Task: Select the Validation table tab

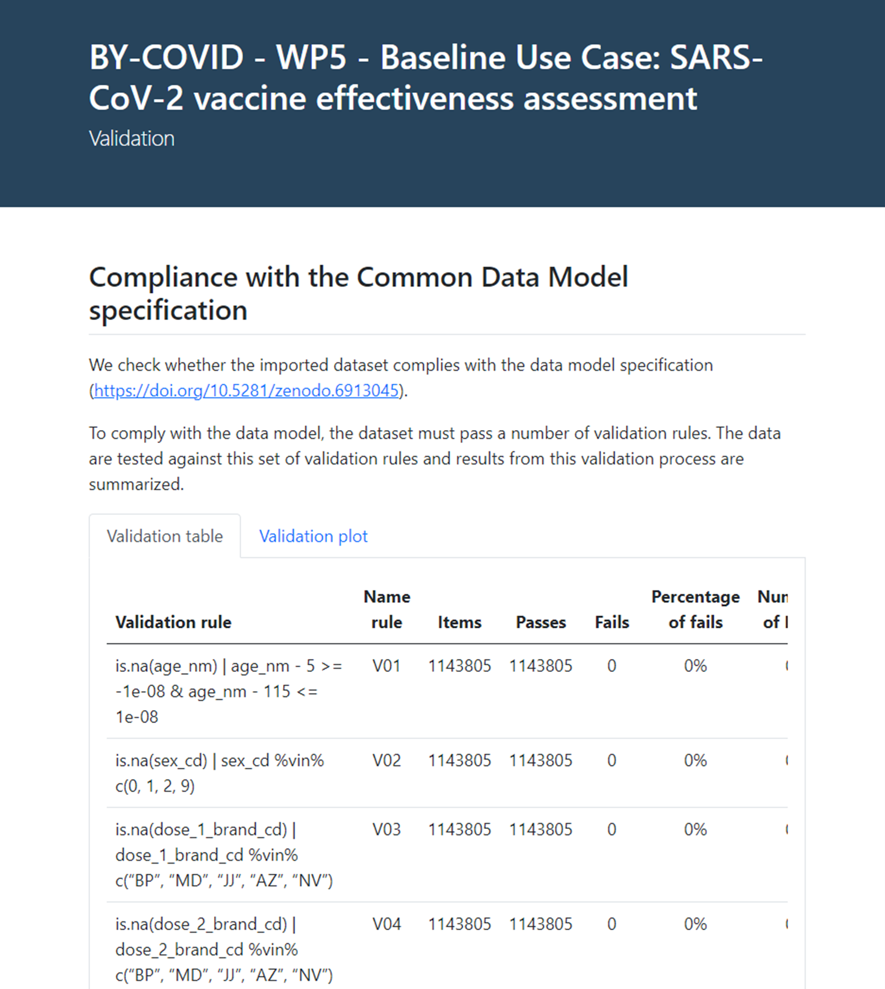Action: 165,536
